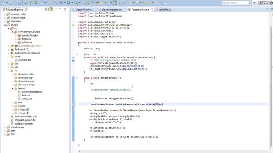This screenshot has width=273, height=153.
Task: Expand the chapcprovider project
Action: point(5,14)
